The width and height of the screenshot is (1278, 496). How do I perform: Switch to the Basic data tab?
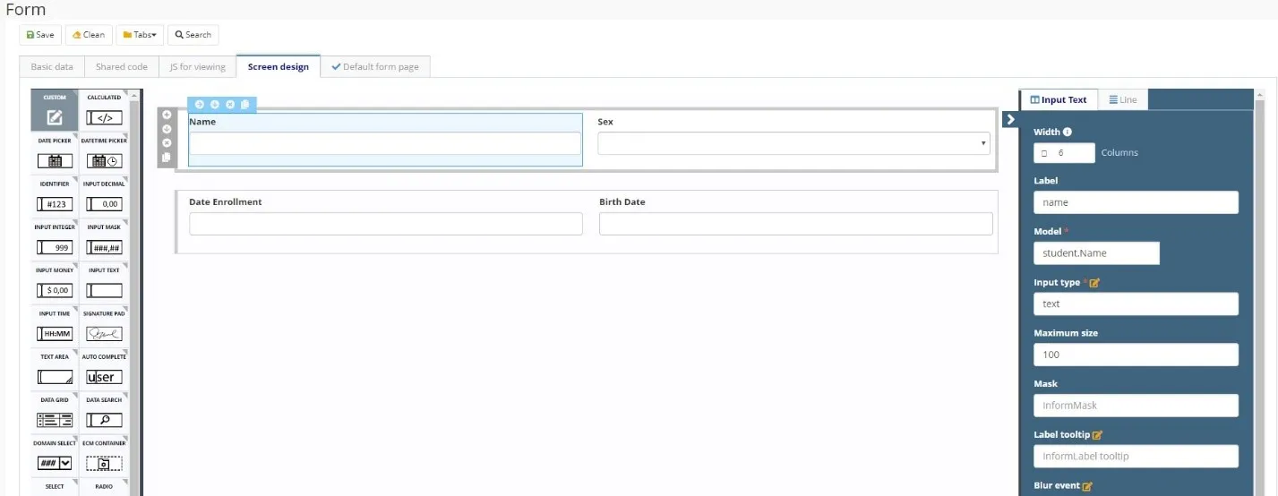52,67
